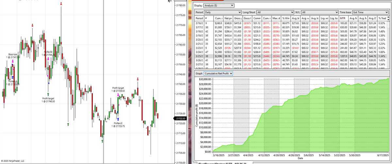This screenshot has height=164, width=392.
Task: Click the magenta down arrow below PivRevSE label
Action: (48, 59)
